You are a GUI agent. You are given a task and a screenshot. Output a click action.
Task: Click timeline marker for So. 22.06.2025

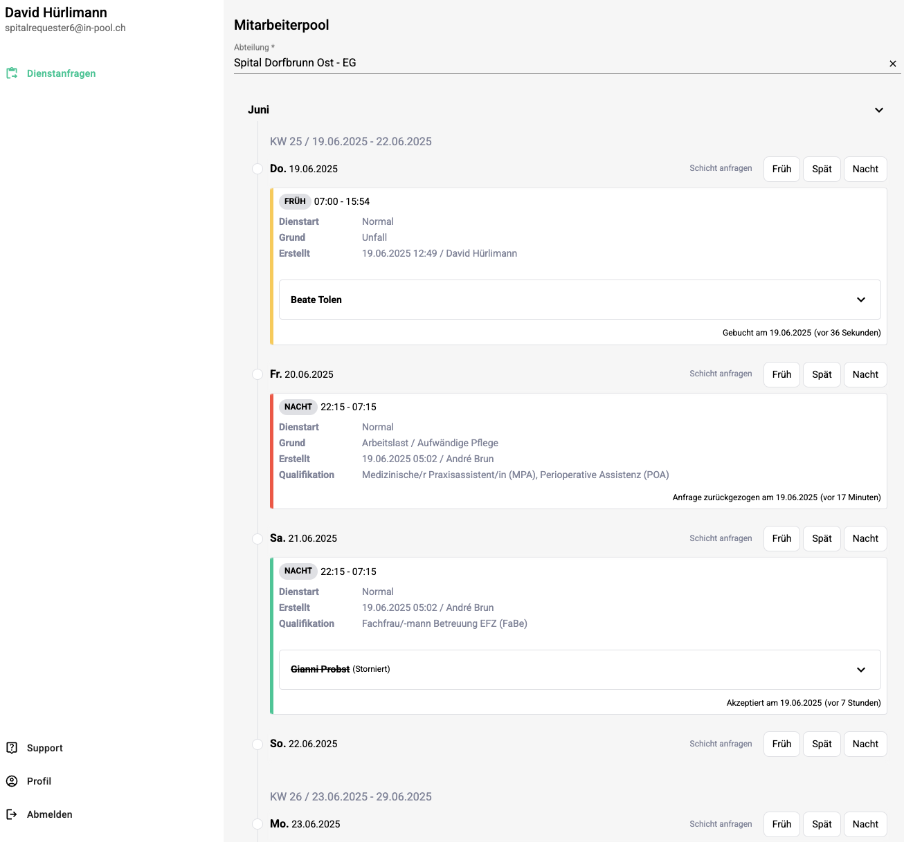tap(257, 744)
